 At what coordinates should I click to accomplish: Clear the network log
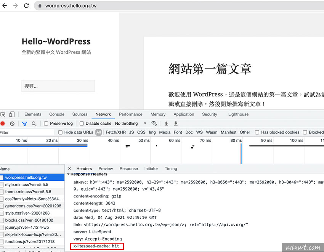12,124
